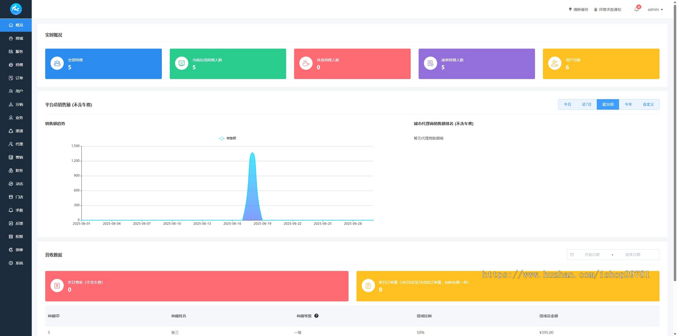Screen dimensions: 677x336
Task: Click the 一级 level cell
Action: 298,333
